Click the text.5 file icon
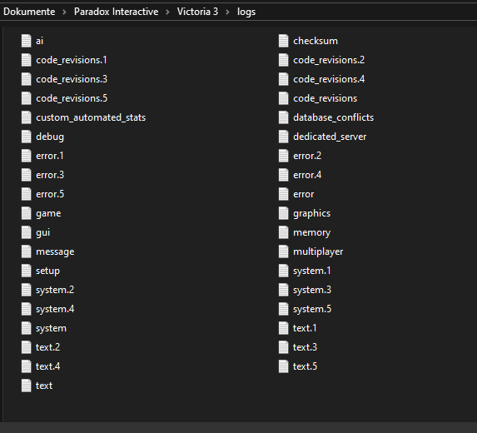477x433 pixels. click(x=284, y=366)
